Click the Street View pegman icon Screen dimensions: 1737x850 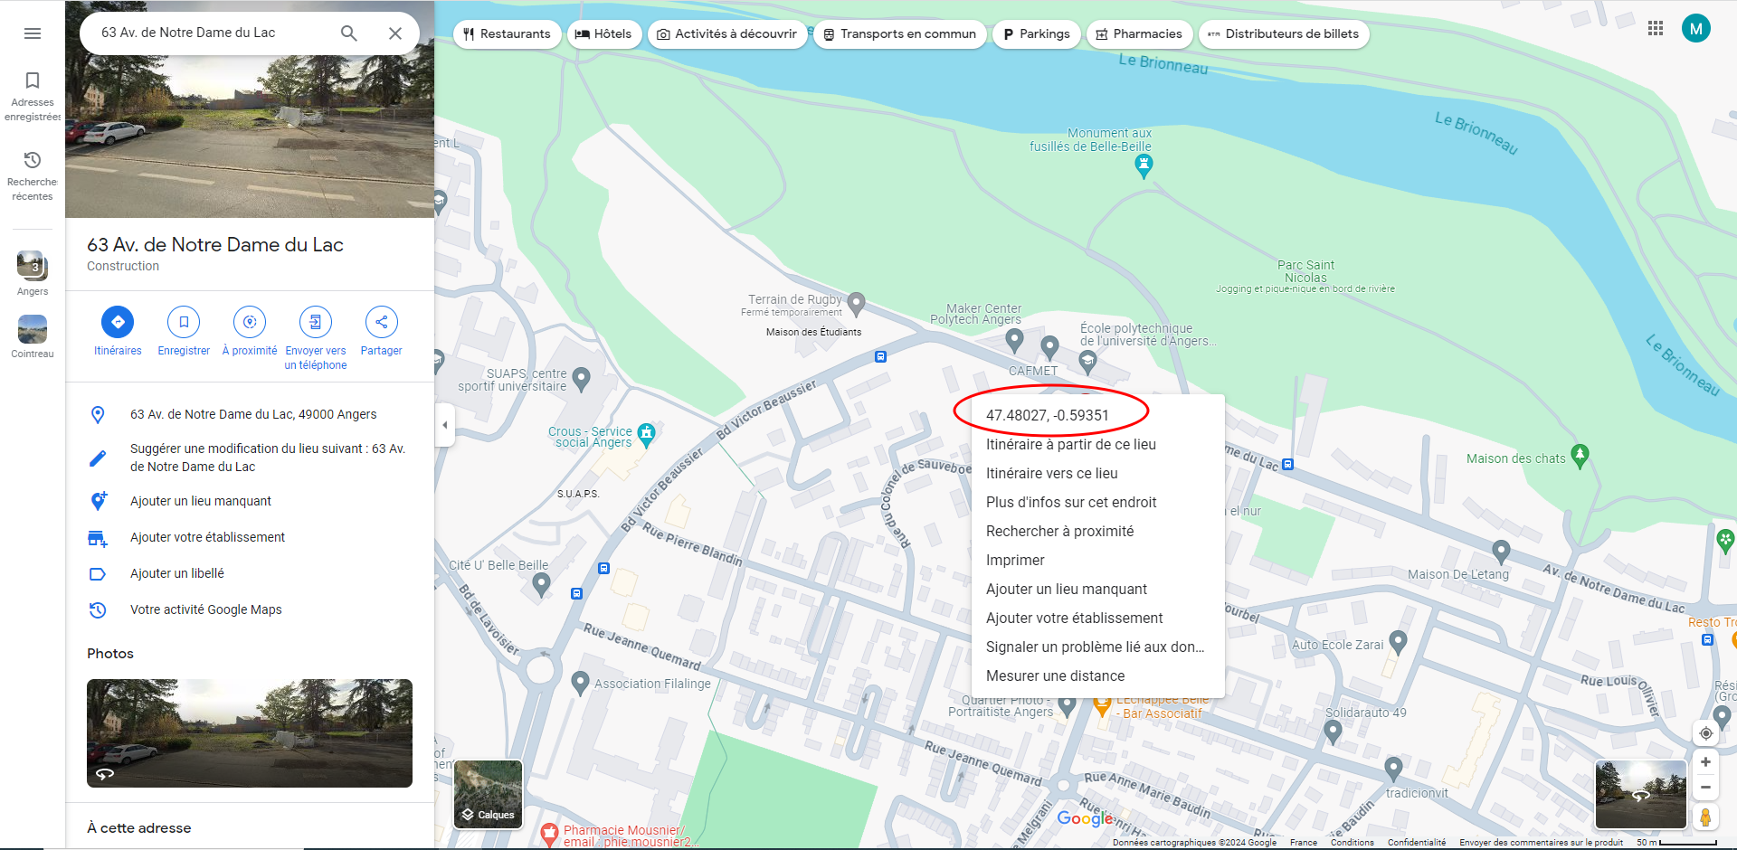coord(1705,817)
